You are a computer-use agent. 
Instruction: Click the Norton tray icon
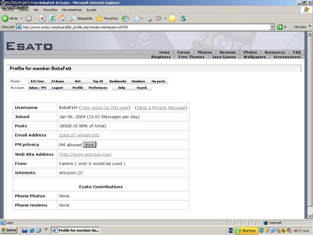tap(246, 231)
